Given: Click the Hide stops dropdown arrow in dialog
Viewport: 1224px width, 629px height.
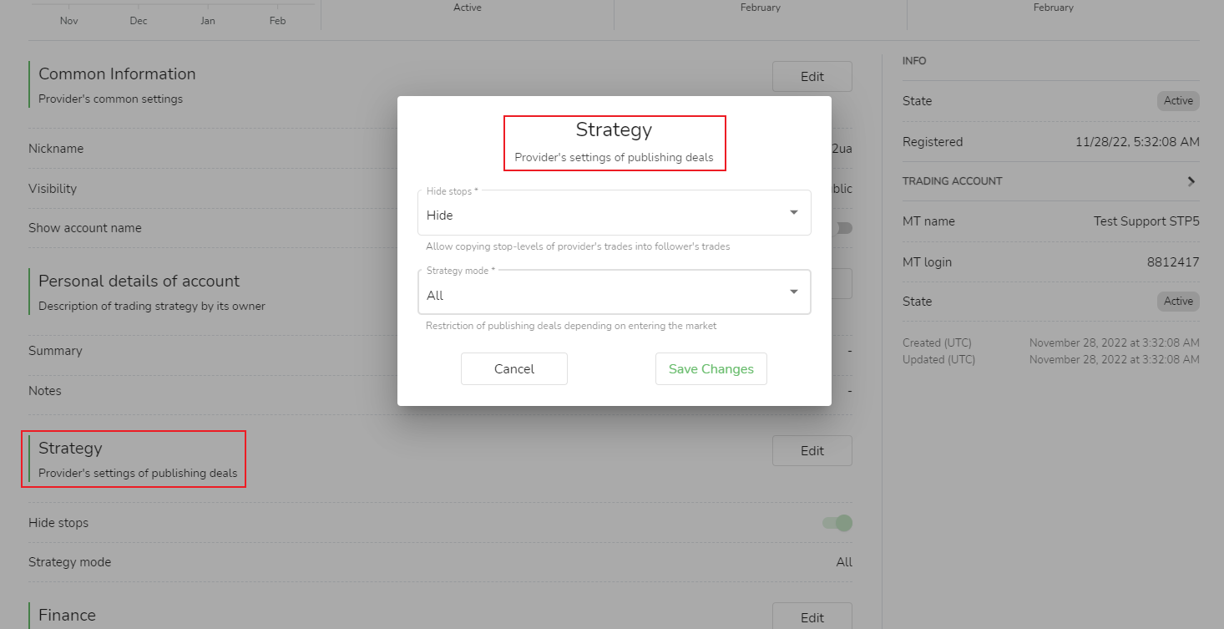Looking at the screenshot, I should tap(793, 213).
